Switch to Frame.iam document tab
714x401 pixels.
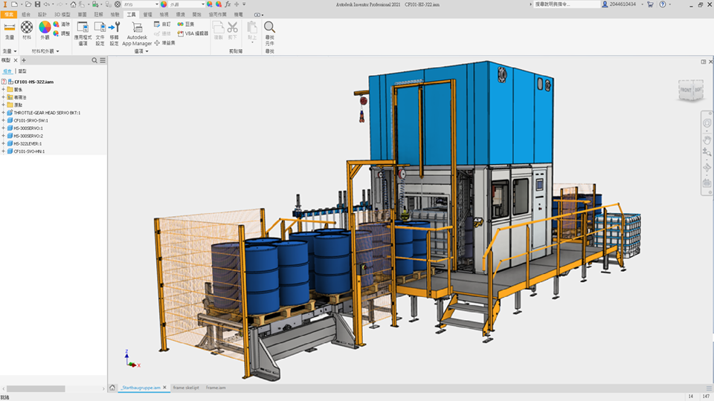216,388
